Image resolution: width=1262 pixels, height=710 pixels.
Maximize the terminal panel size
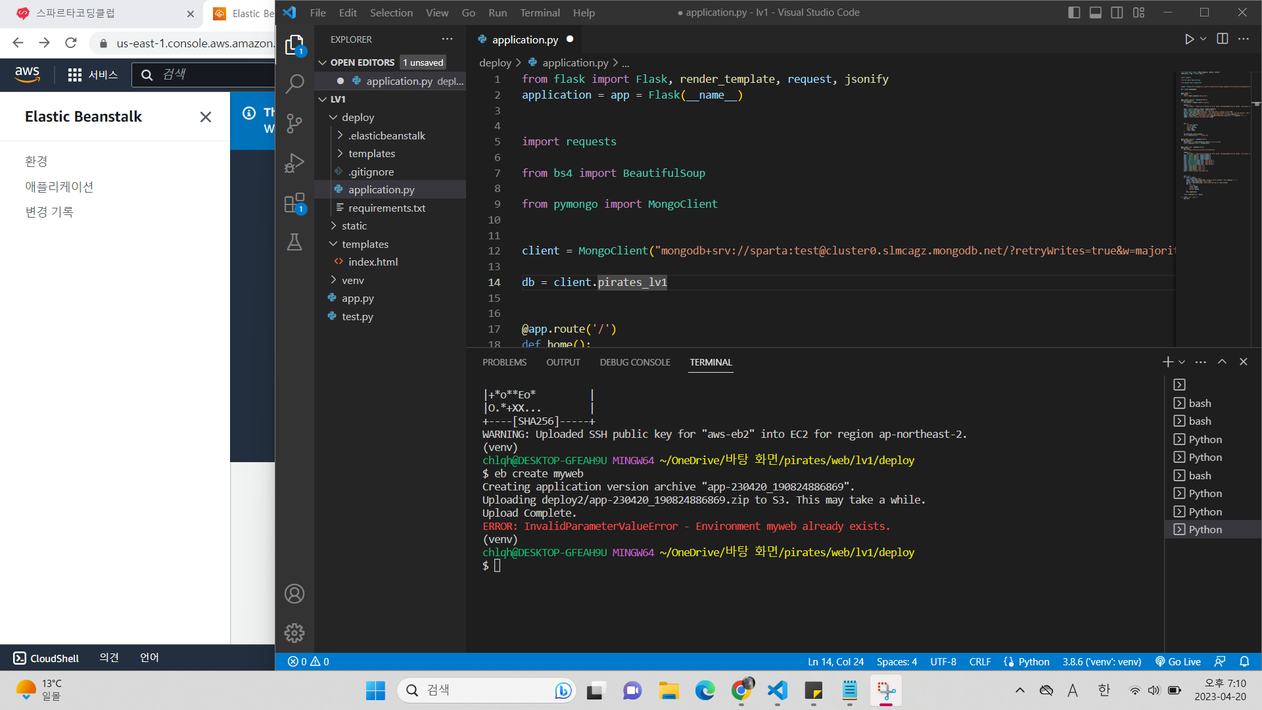[x=1222, y=362]
